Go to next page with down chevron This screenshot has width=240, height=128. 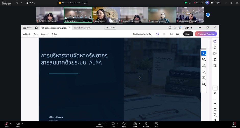click(x=215, y=104)
